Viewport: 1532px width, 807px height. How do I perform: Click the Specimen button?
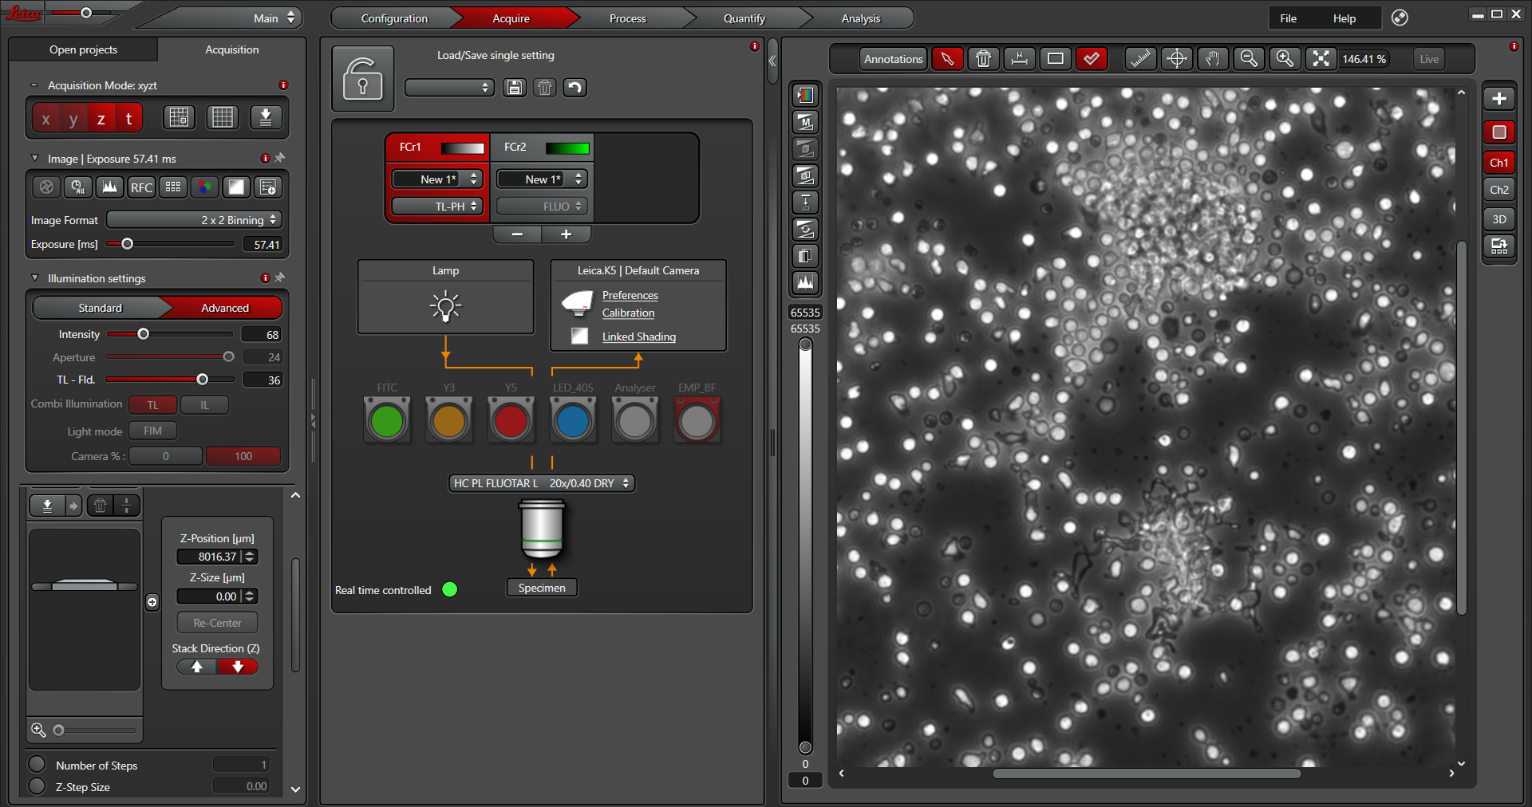click(x=542, y=588)
